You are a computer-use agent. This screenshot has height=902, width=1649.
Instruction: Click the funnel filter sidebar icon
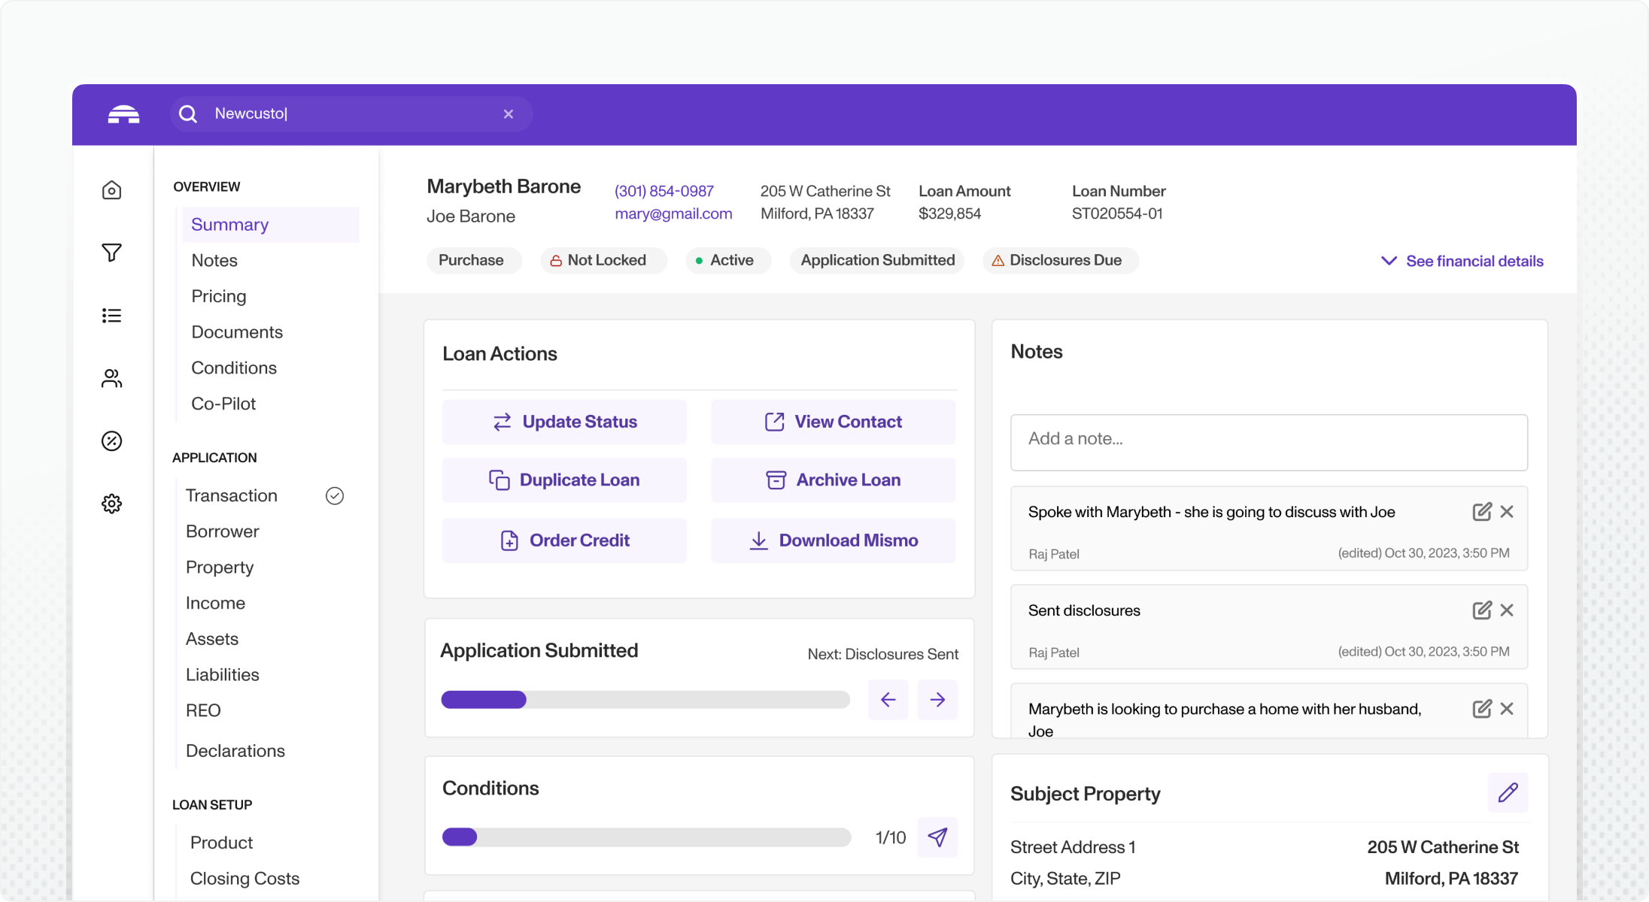(x=111, y=253)
